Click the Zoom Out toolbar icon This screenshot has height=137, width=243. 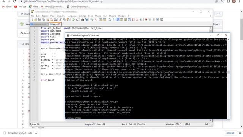96,19
